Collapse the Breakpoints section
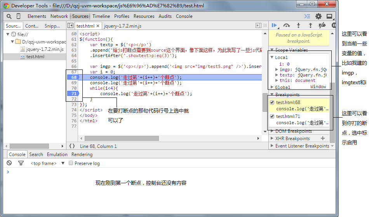 pos(272,94)
